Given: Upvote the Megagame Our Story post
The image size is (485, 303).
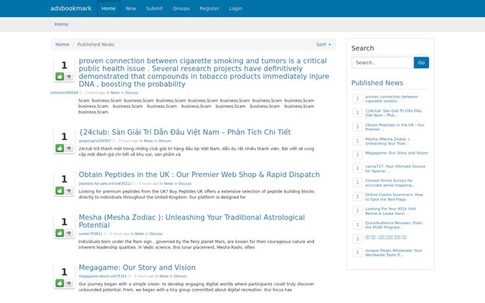Looking at the screenshot, I should pyautogui.click(x=60, y=283).
